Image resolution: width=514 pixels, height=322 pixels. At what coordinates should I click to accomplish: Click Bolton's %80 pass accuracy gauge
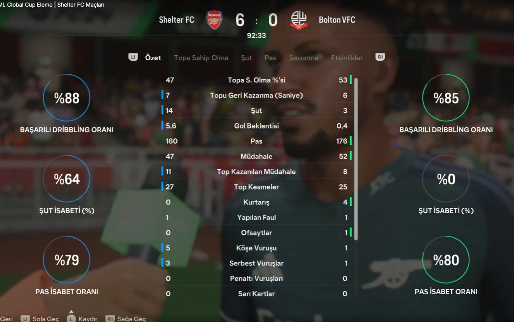click(446, 259)
